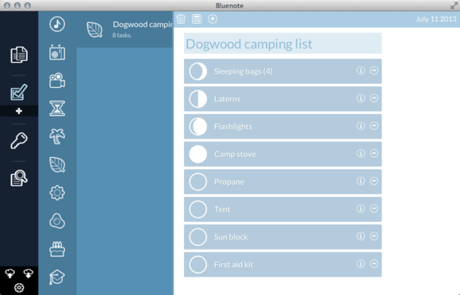This screenshot has width=460, height=295.
Task: Select the Camp stove task text
Action: click(x=235, y=155)
